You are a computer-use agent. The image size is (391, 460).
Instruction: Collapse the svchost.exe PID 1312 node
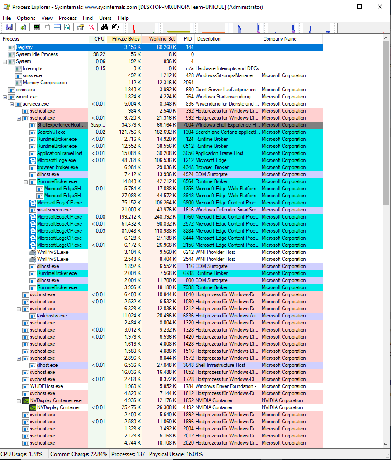(x=19, y=309)
